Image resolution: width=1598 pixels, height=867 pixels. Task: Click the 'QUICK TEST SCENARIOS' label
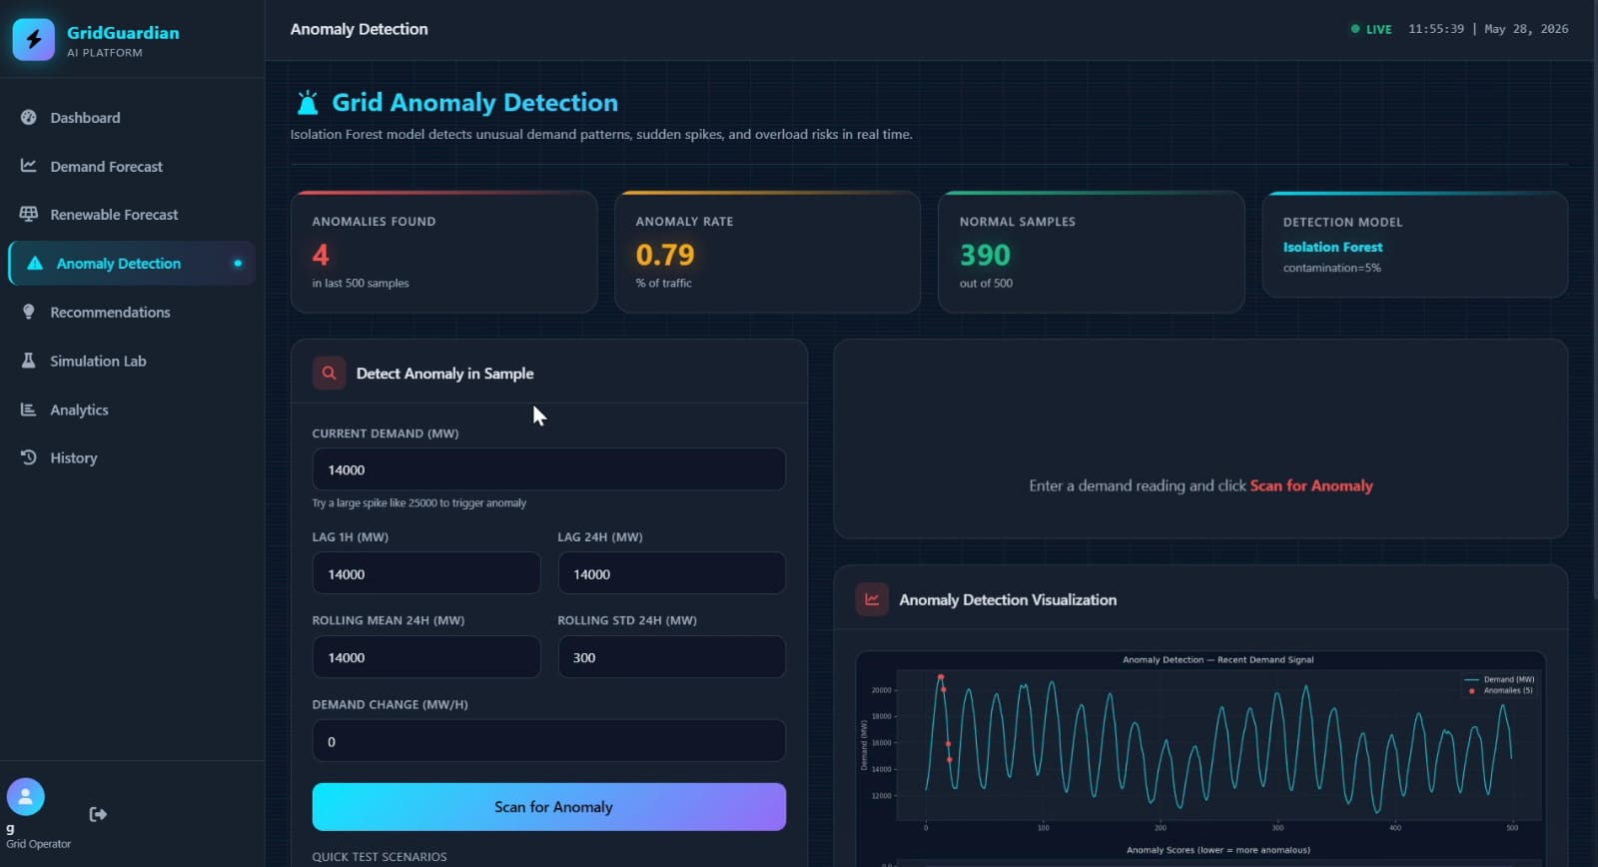point(380,857)
